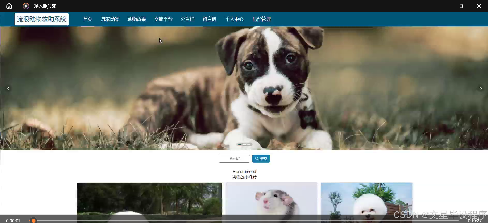Go to 个人中心
488x223 pixels.
(234, 19)
